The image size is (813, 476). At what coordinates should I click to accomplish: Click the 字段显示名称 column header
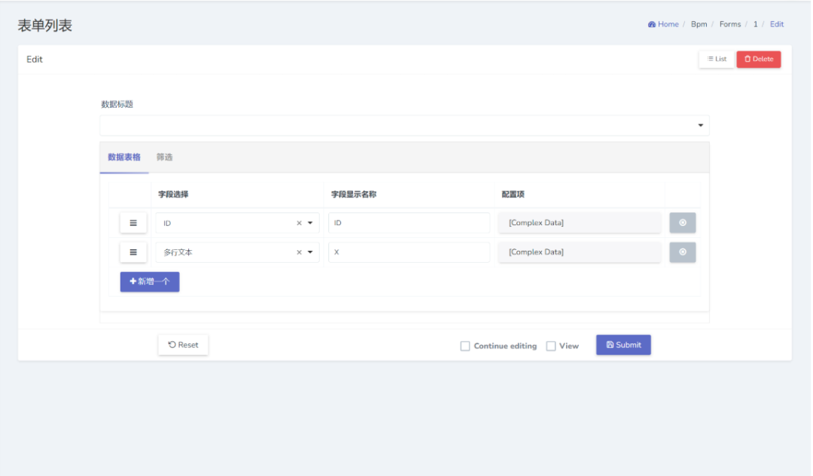coord(354,194)
